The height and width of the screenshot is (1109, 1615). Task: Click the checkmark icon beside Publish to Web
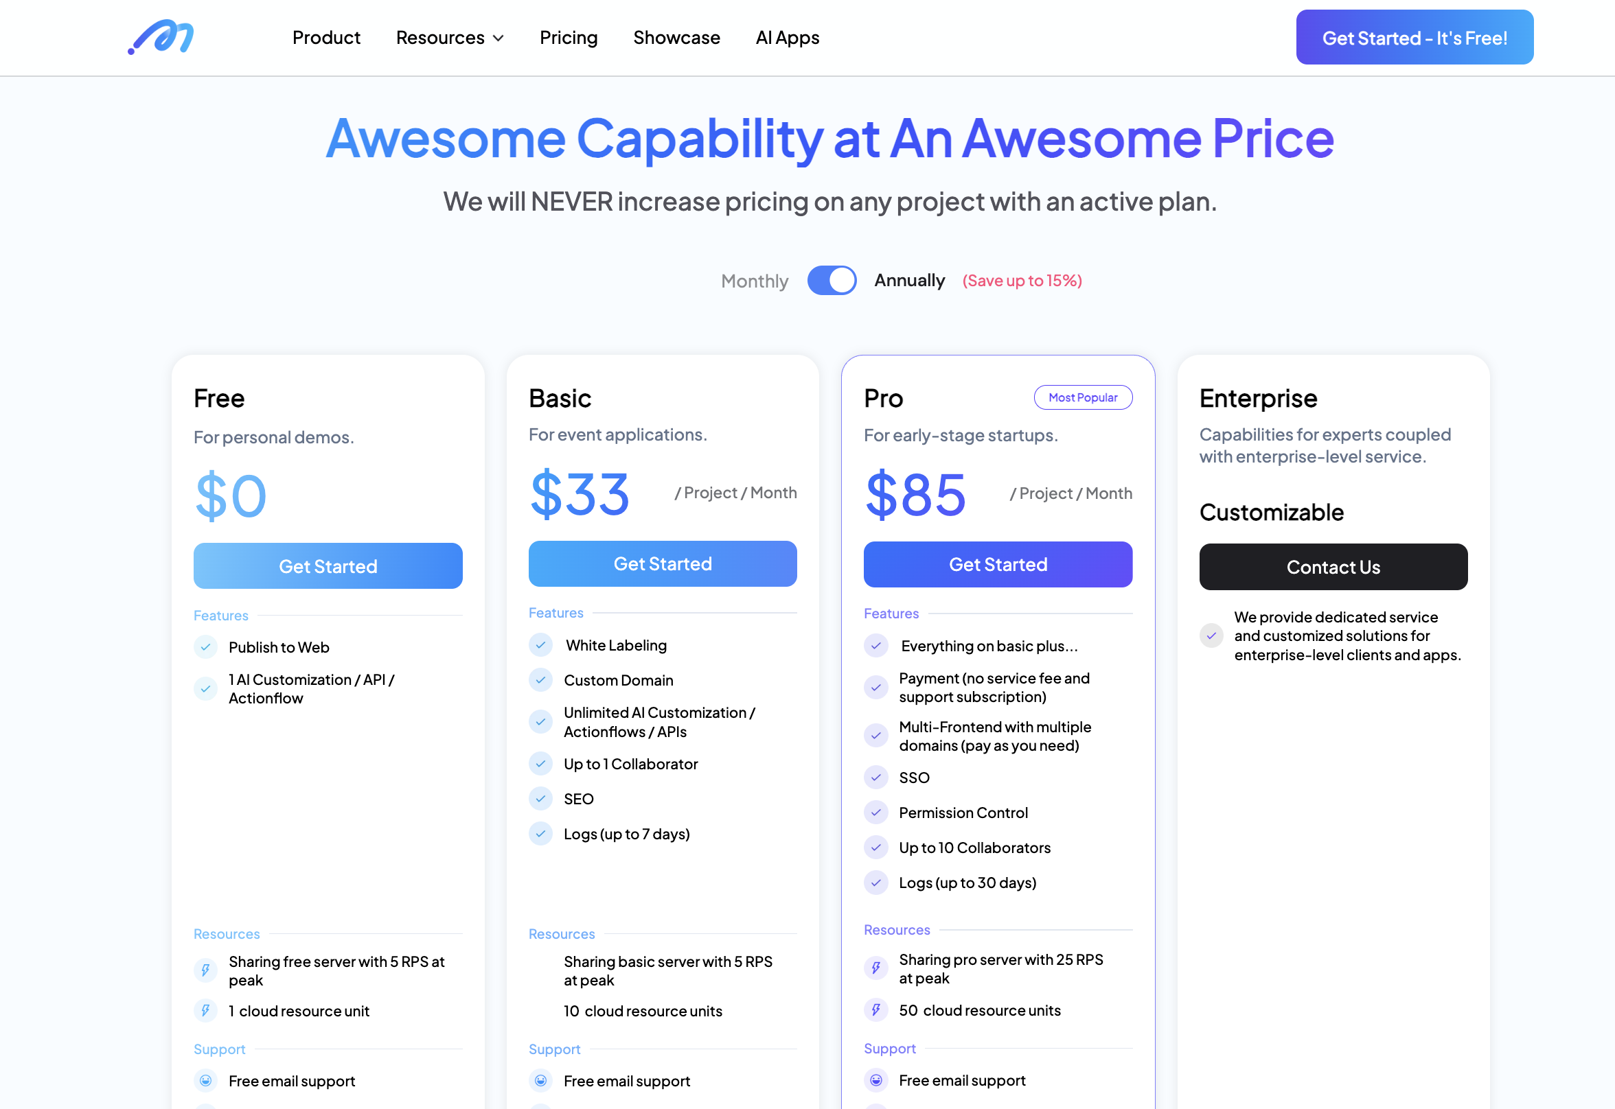[x=205, y=647]
